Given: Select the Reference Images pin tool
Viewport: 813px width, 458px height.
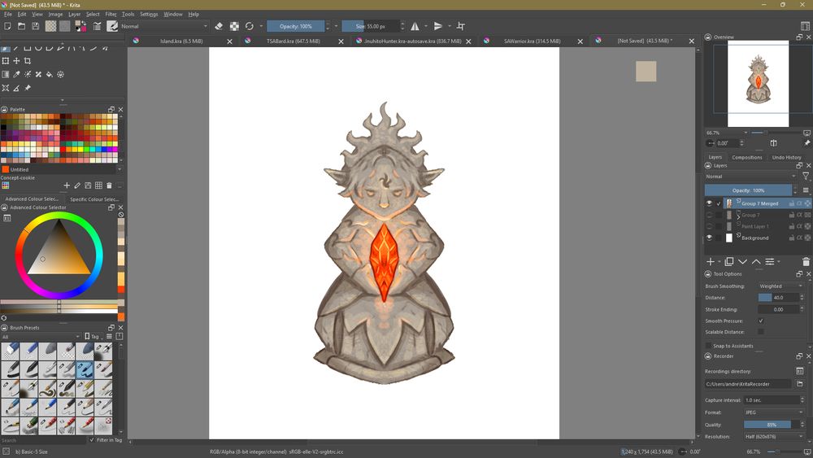Looking at the screenshot, I should tap(28, 88).
